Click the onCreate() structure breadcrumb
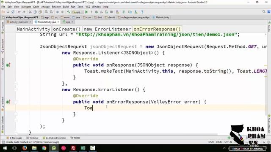Viewport: 271px width, 152px height. 67,29
